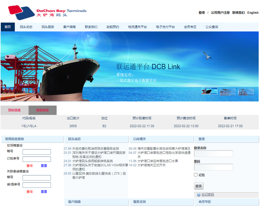Focus the 订舱单号 input field

[x=37, y=159]
